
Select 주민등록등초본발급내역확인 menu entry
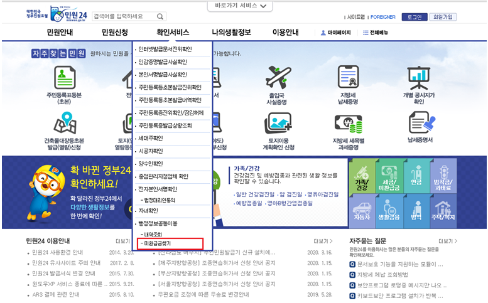click(x=170, y=100)
